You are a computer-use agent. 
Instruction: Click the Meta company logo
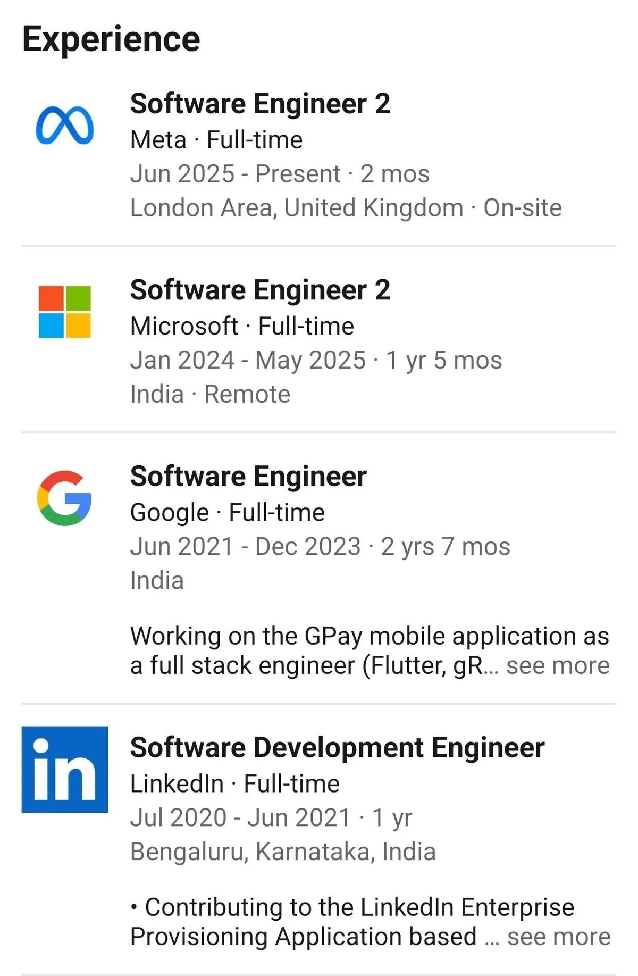(65, 126)
